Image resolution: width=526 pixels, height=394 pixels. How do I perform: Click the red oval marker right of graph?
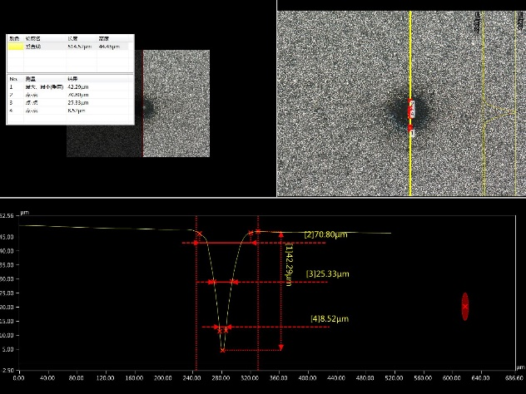click(465, 307)
